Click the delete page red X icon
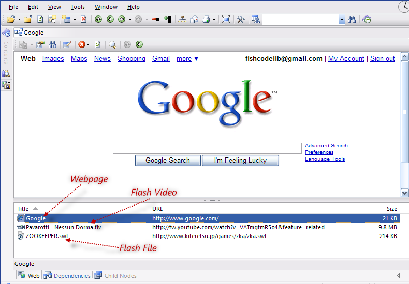 pos(84,19)
